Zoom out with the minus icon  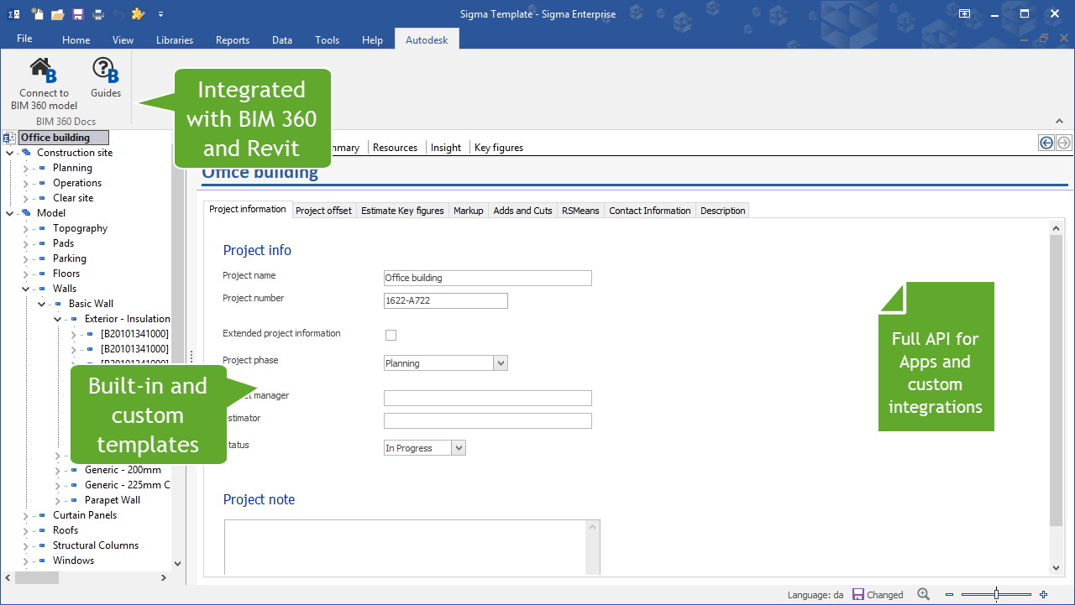tap(949, 594)
